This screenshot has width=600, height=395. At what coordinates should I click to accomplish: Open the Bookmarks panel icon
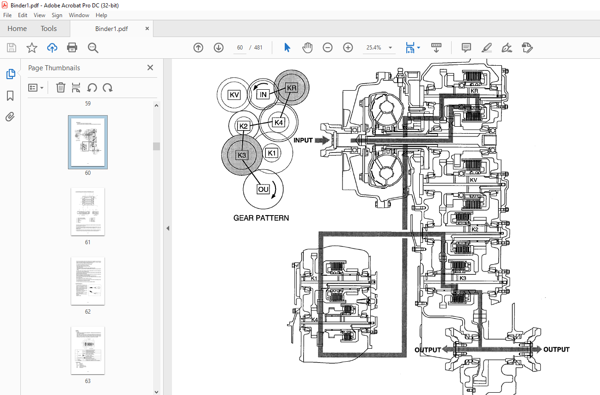tap(10, 96)
